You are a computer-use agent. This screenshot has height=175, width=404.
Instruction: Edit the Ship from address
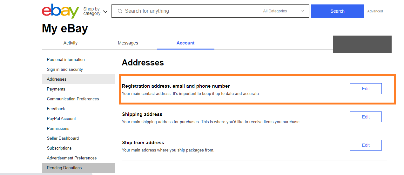366,145
